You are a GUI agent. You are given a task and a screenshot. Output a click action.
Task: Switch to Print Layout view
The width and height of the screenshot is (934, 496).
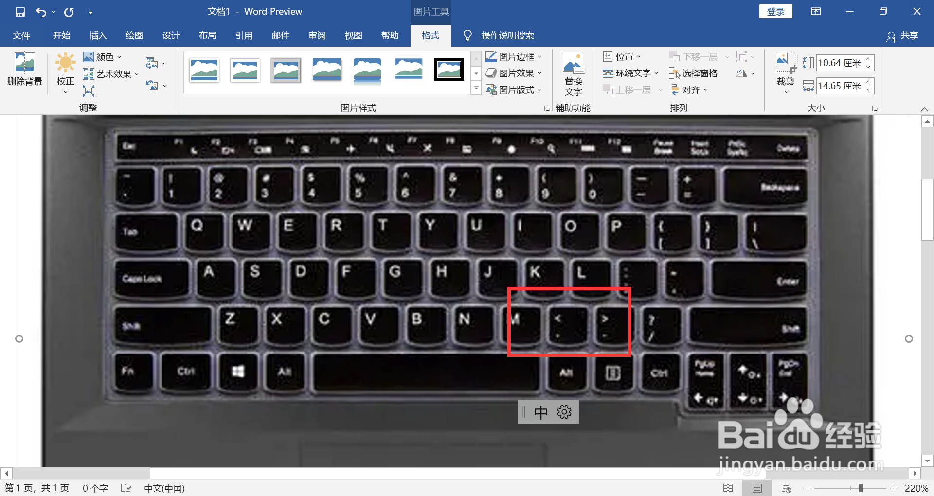click(757, 488)
